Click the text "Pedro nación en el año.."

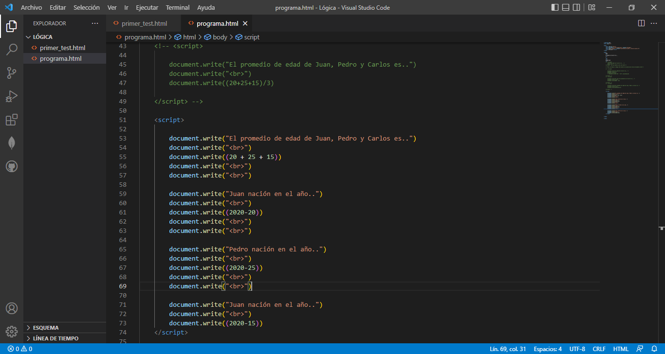click(276, 249)
